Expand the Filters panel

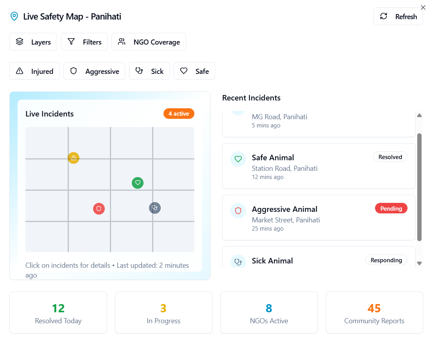tap(84, 42)
